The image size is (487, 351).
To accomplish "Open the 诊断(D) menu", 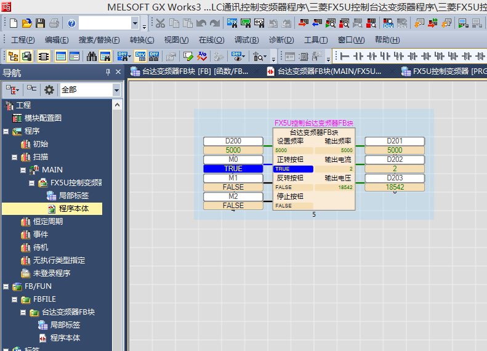I will pos(281,40).
